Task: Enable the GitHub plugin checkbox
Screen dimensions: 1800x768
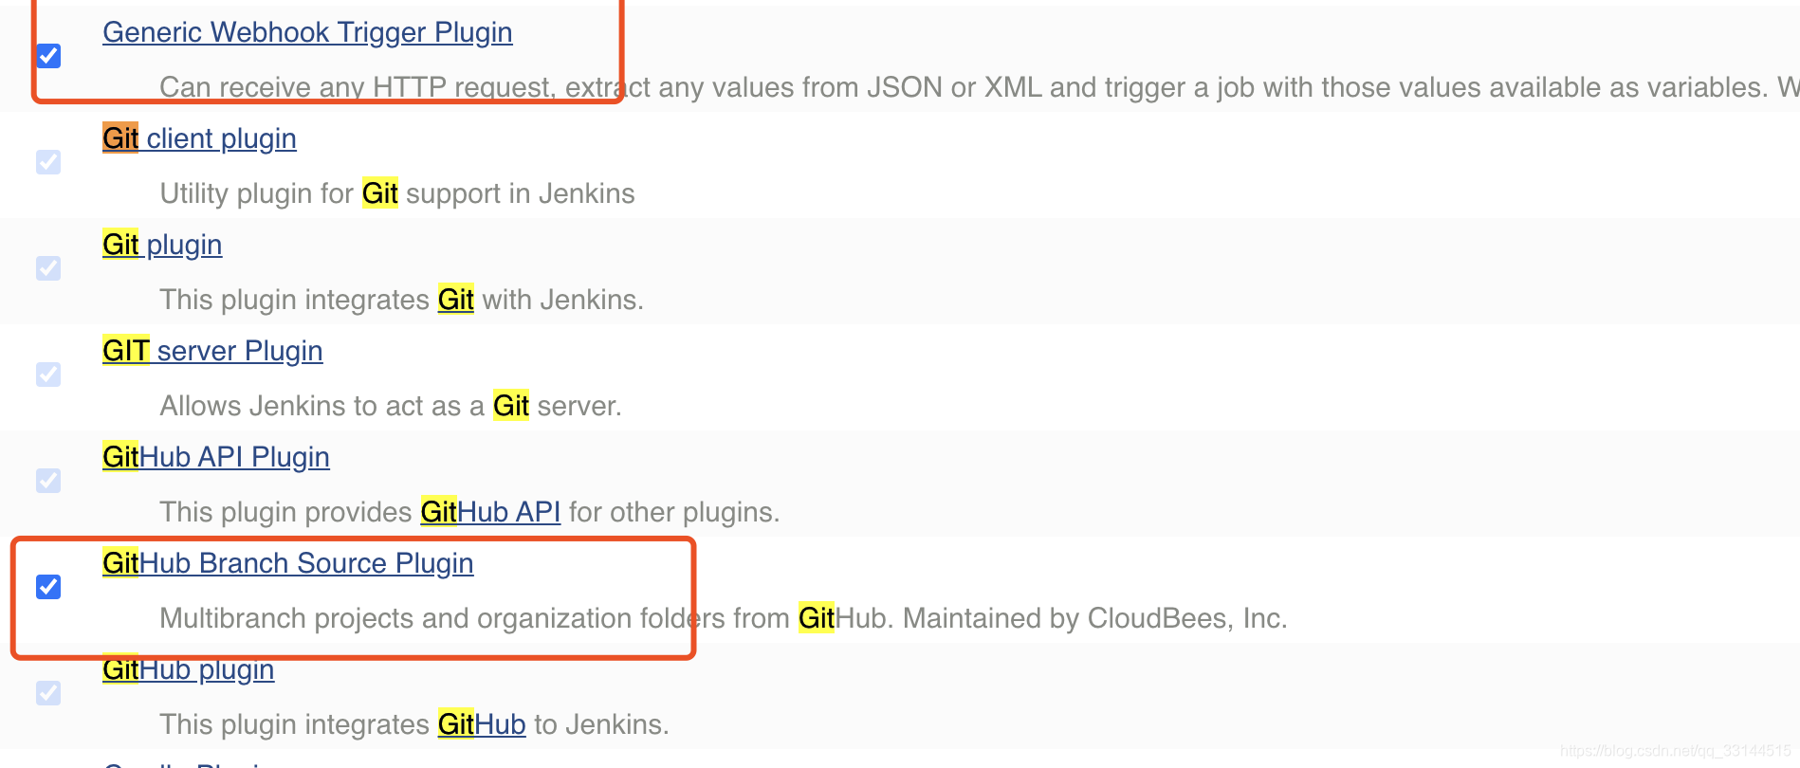Action: click(x=48, y=693)
